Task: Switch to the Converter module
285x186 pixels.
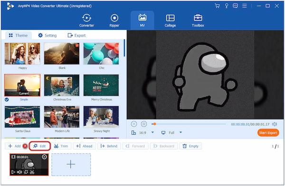Action: pyautogui.click(x=87, y=20)
